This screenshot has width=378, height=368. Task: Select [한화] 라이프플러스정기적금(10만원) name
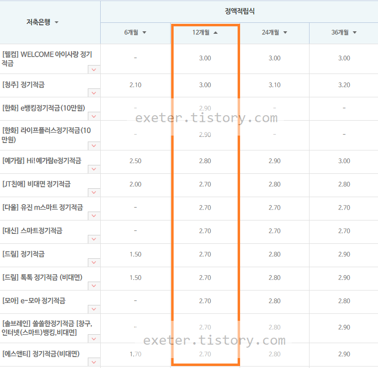coord(46,135)
